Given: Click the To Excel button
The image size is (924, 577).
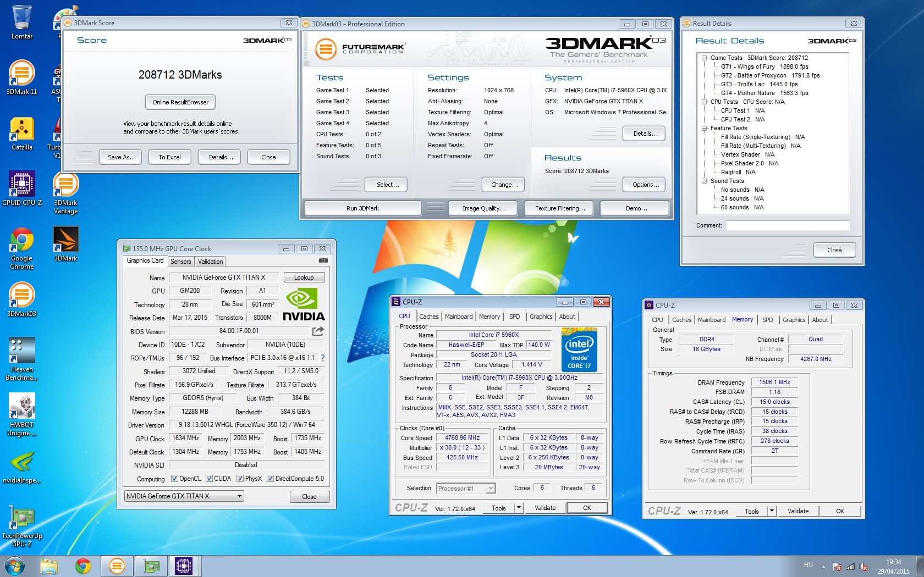Looking at the screenshot, I should [169, 157].
